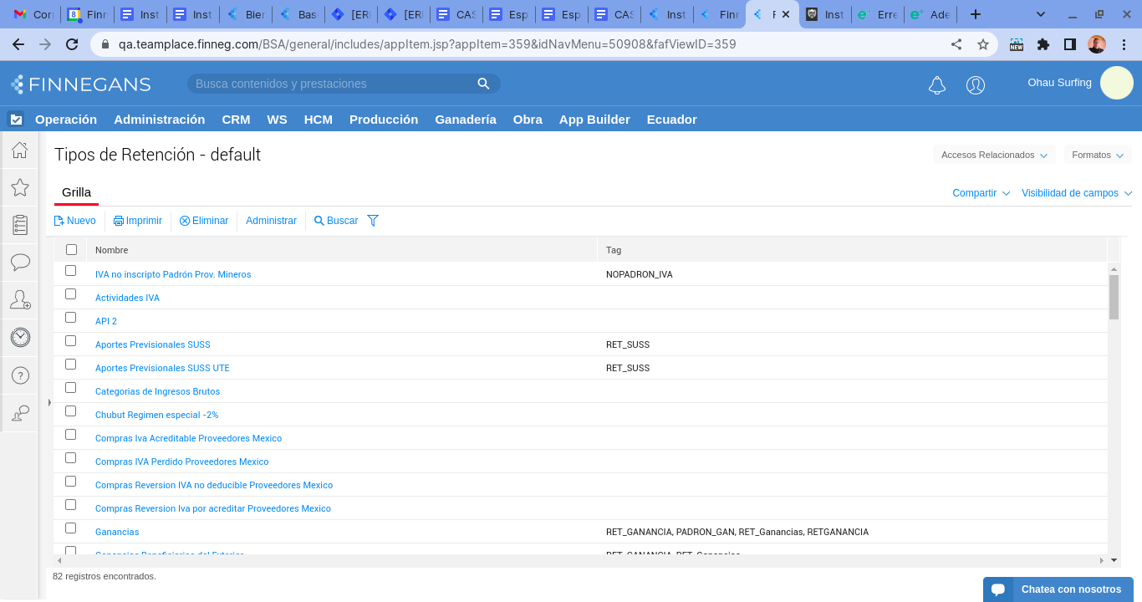Open the notifications bell icon

pos(937,84)
